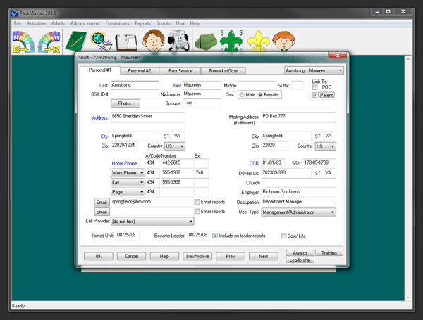The image size is (423, 320).
Task: Open the Occ. Type dropdown
Action: [298, 212]
